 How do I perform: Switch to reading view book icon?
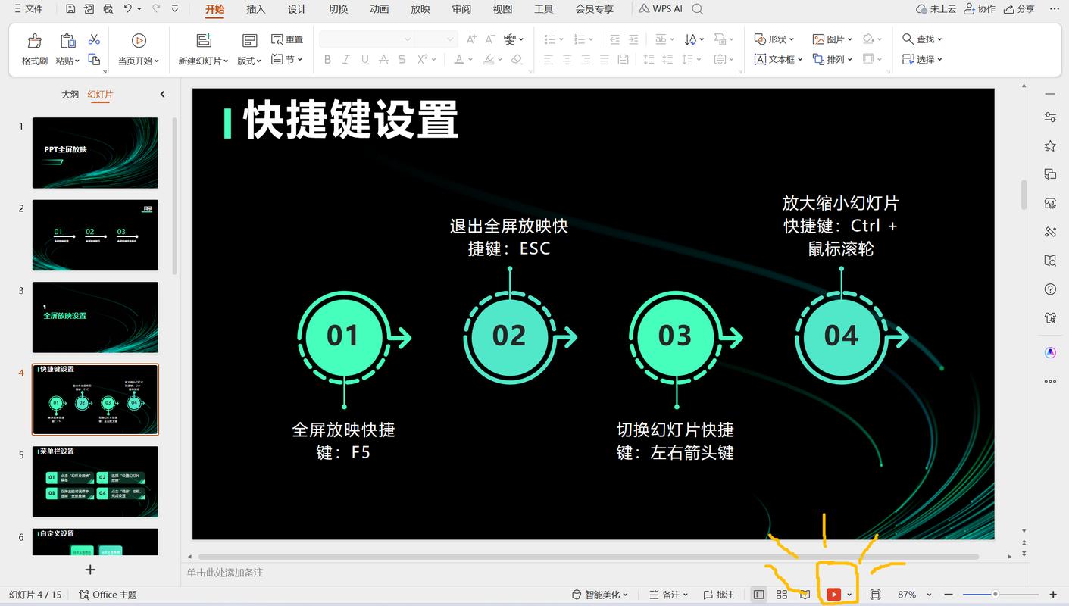(805, 595)
